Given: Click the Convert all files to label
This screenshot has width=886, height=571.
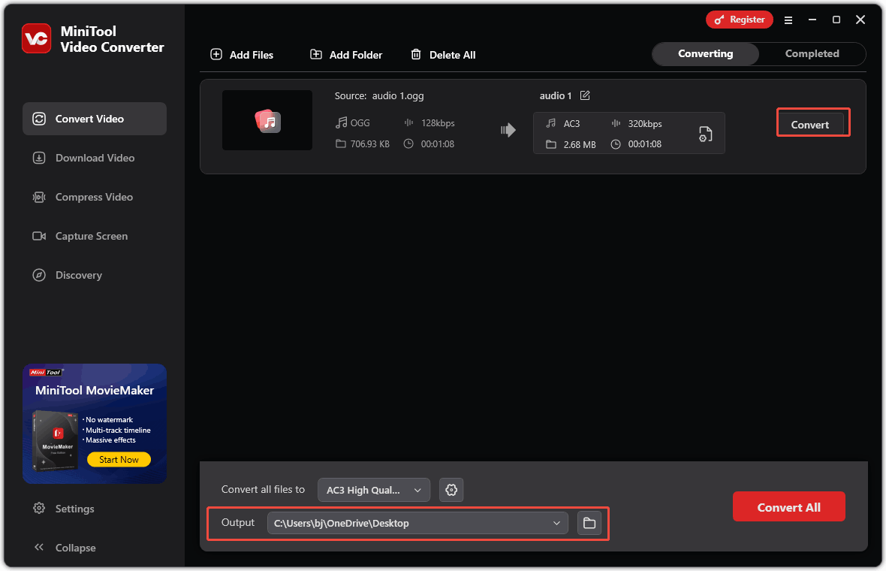Looking at the screenshot, I should point(263,490).
